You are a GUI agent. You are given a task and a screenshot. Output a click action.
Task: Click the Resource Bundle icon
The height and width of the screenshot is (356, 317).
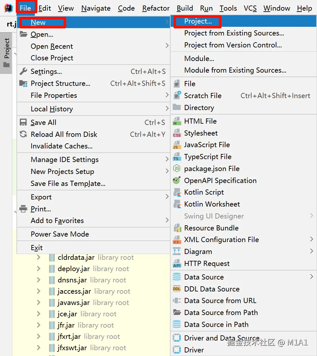click(x=177, y=228)
